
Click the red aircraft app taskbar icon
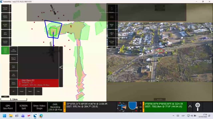pyautogui.click(x=29, y=116)
